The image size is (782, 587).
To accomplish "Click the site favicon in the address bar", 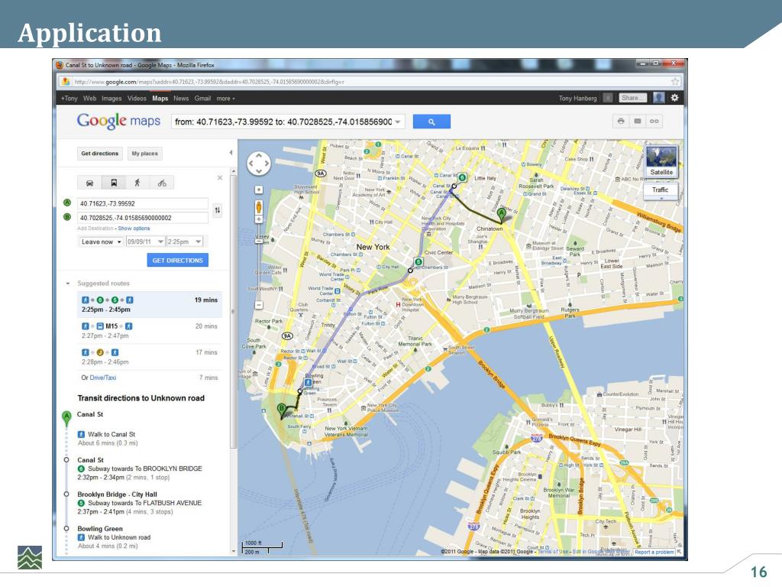I will click(66, 81).
